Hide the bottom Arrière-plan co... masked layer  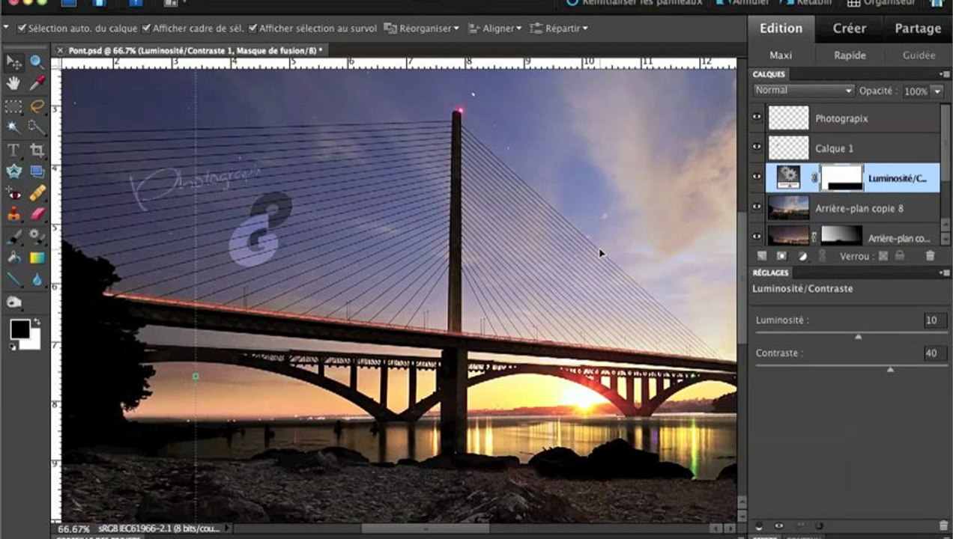pyautogui.click(x=757, y=237)
